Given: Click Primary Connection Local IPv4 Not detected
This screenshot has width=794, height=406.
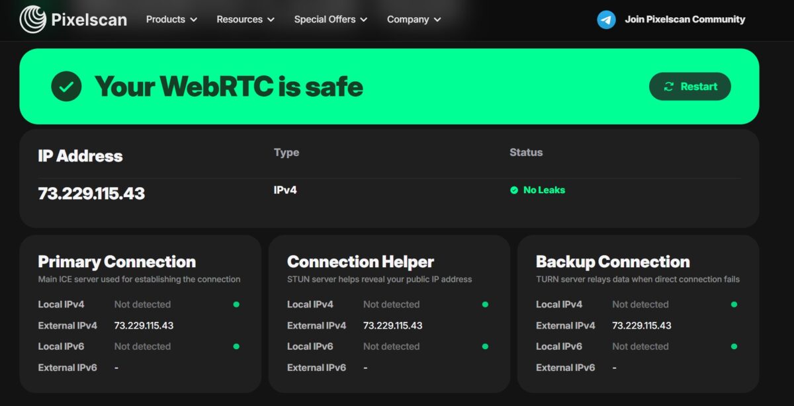Looking at the screenshot, I should point(142,305).
